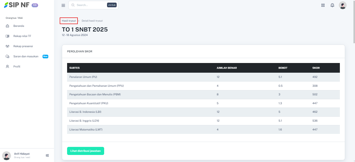This screenshot has height=162, width=355.
Task: Open Rekap nilai TF menu
Action: click(22, 36)
